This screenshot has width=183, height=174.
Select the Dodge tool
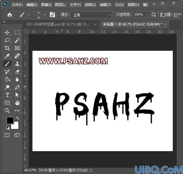pos(7,87)
